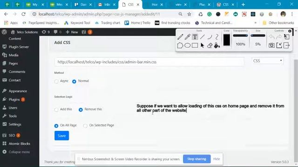Click the + New admin bar item

[72, 32]
